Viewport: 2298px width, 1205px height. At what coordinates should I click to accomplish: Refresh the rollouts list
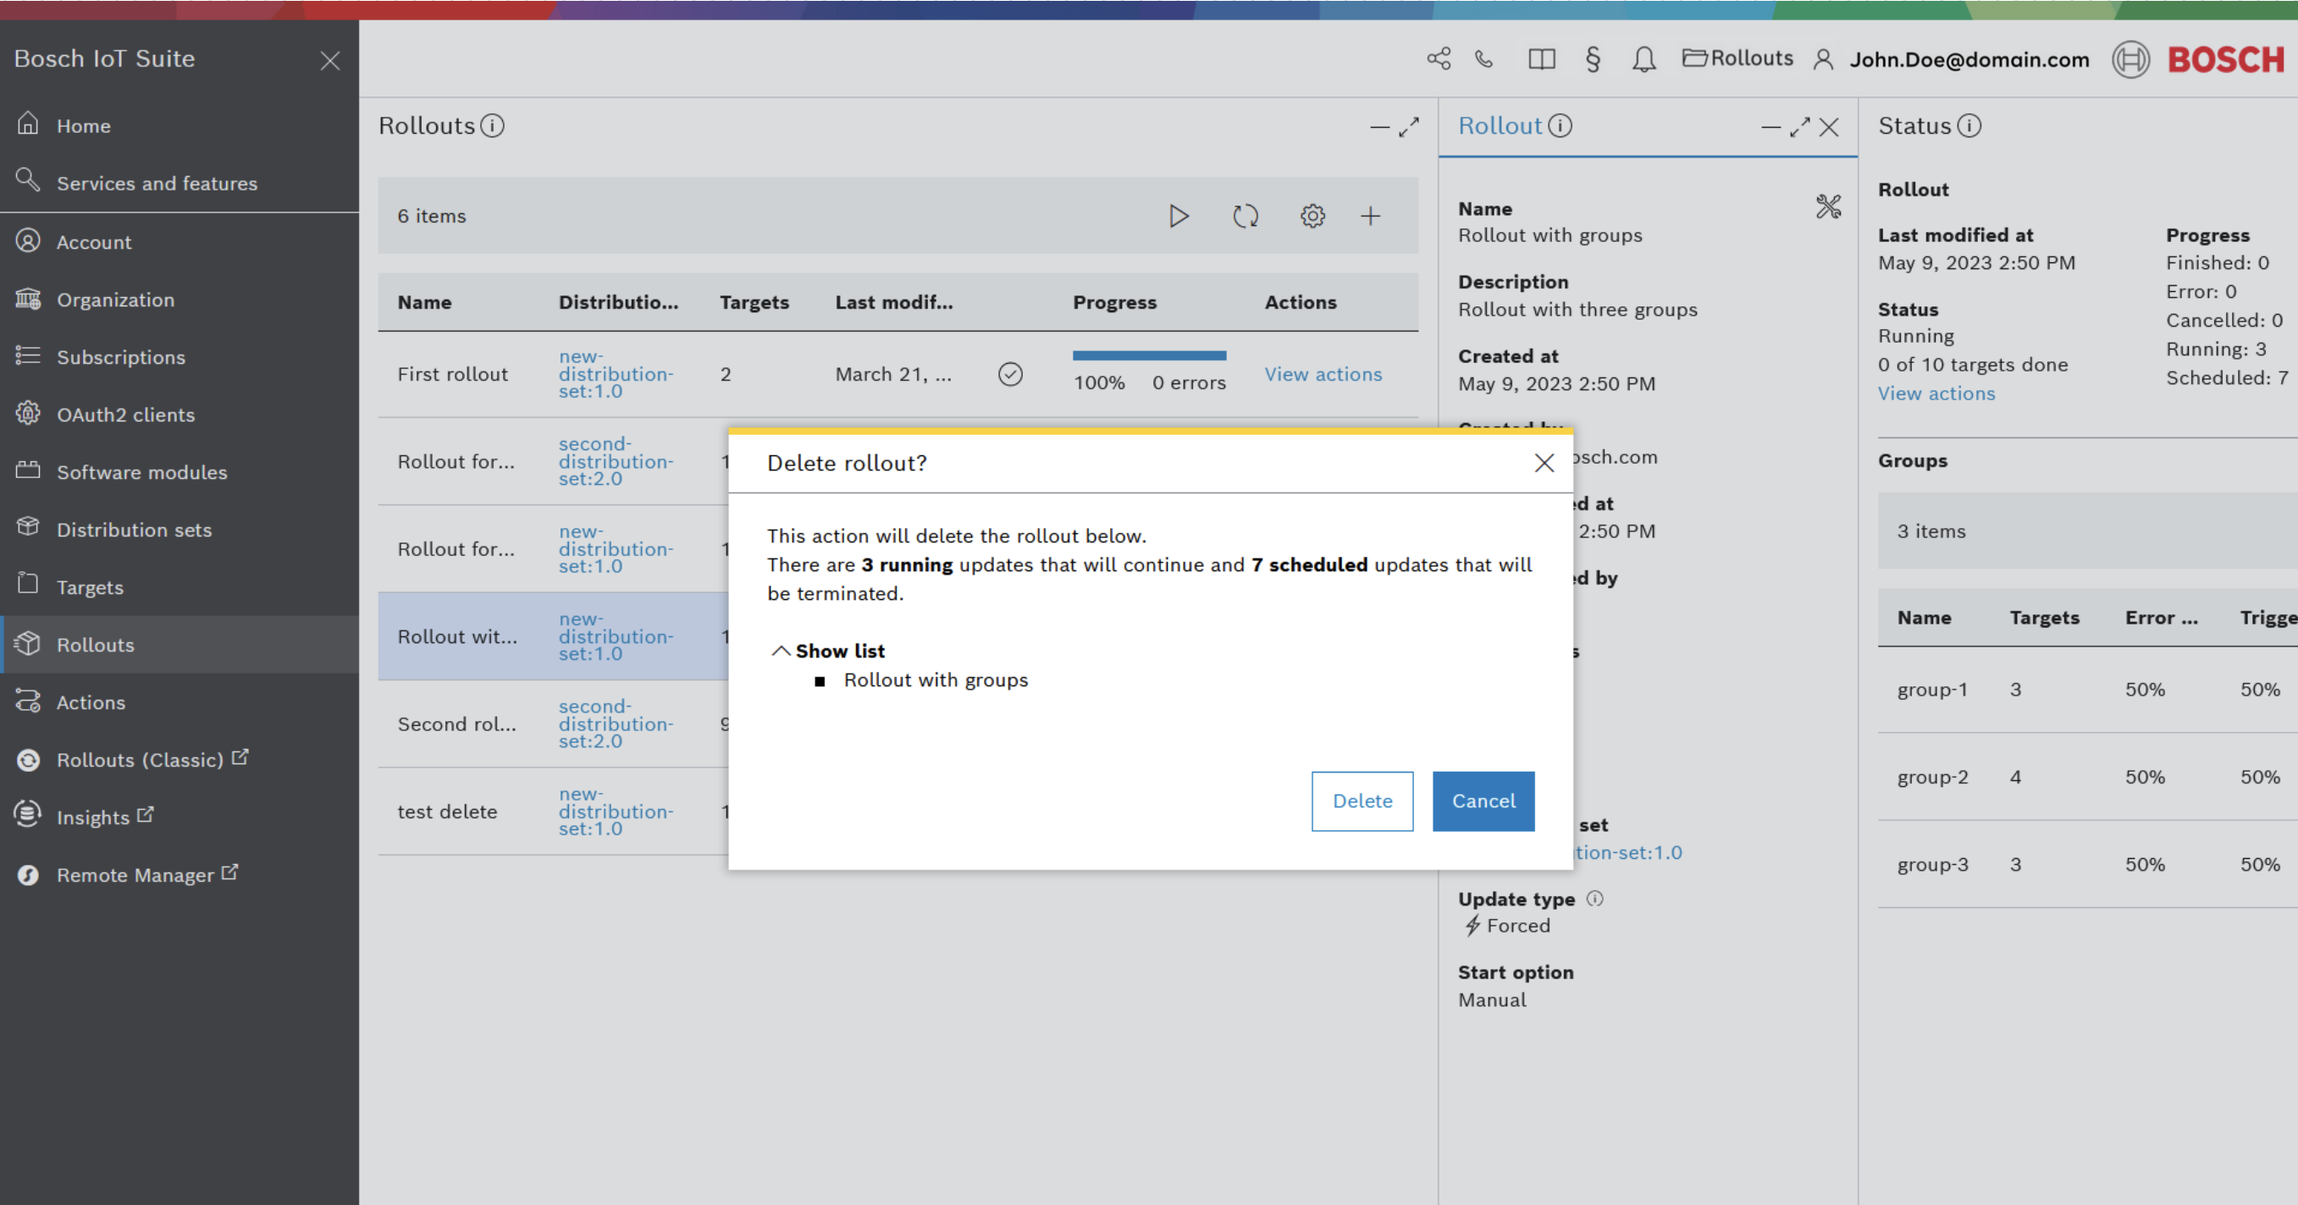[x=1246, y=216]
